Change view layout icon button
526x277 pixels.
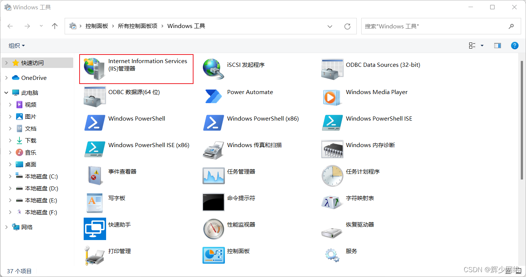[x=472, y=46]
